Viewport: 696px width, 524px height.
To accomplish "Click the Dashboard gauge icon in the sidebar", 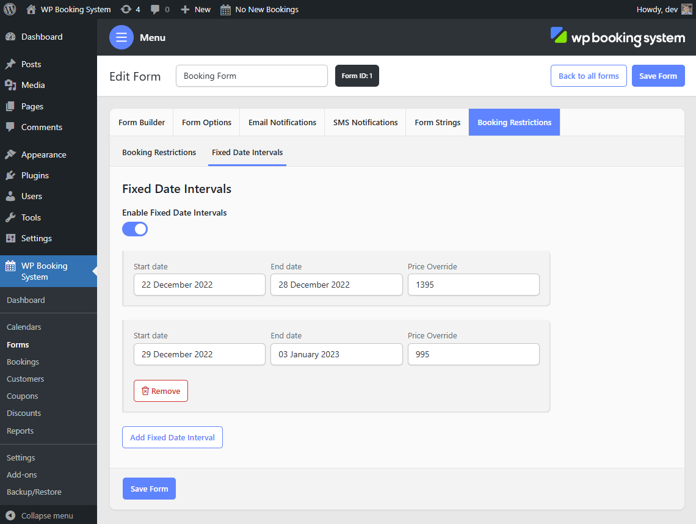I will tap(10, 37).
